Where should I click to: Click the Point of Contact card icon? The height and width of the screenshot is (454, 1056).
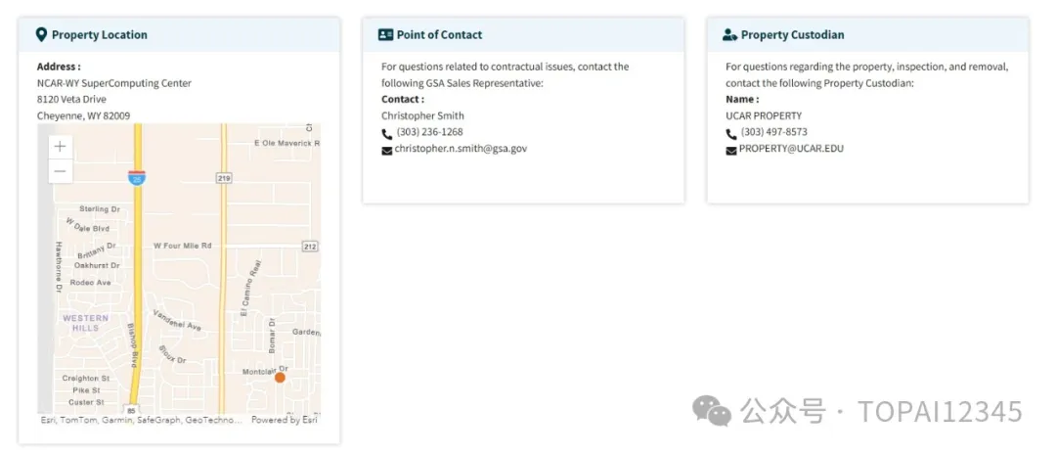(386, 35)
